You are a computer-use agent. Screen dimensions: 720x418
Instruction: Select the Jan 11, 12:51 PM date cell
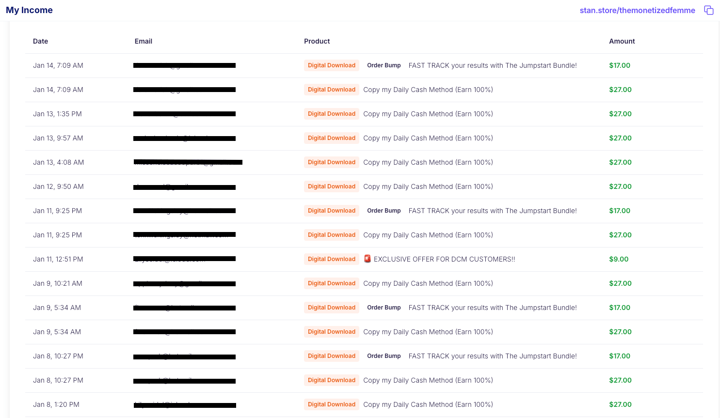coord(58,259)
